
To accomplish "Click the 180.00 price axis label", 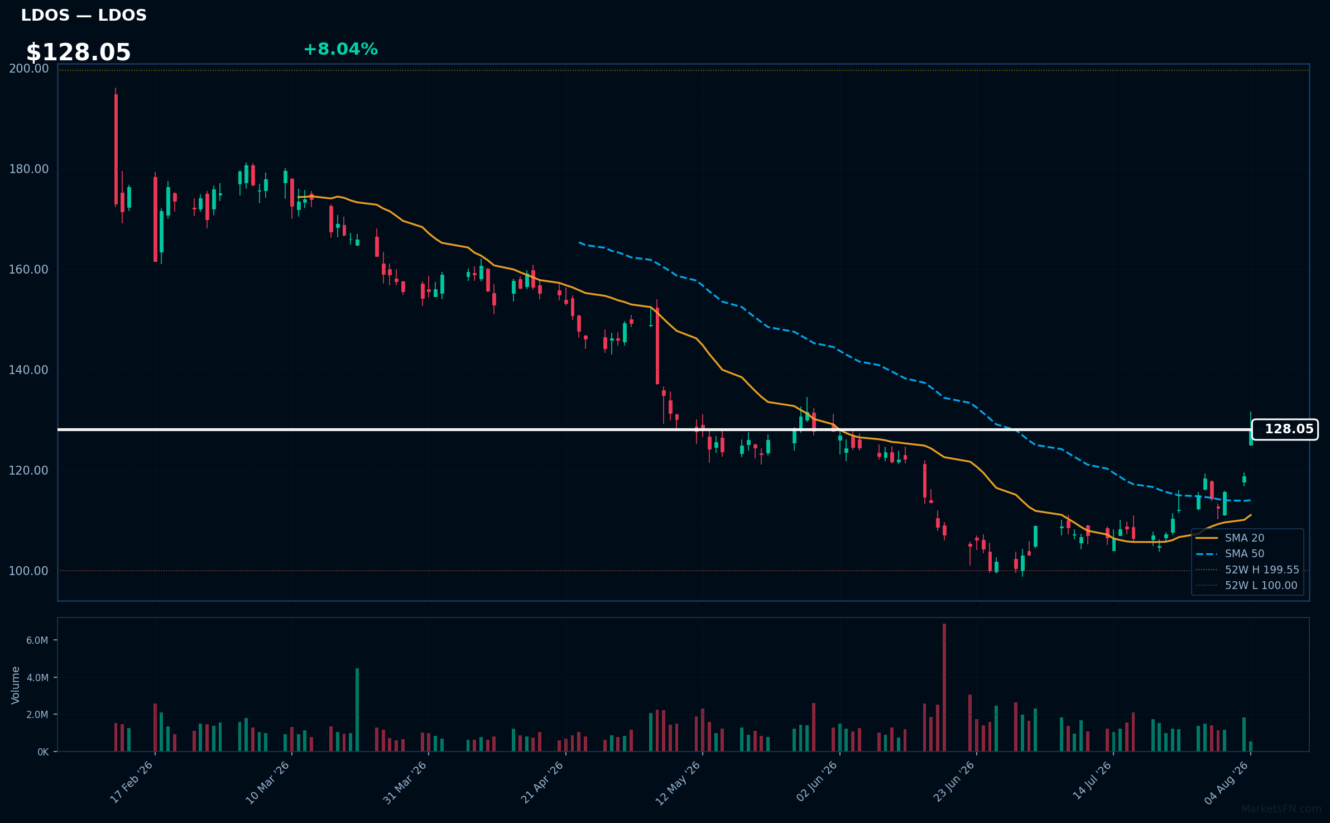I will pos(29,169).
